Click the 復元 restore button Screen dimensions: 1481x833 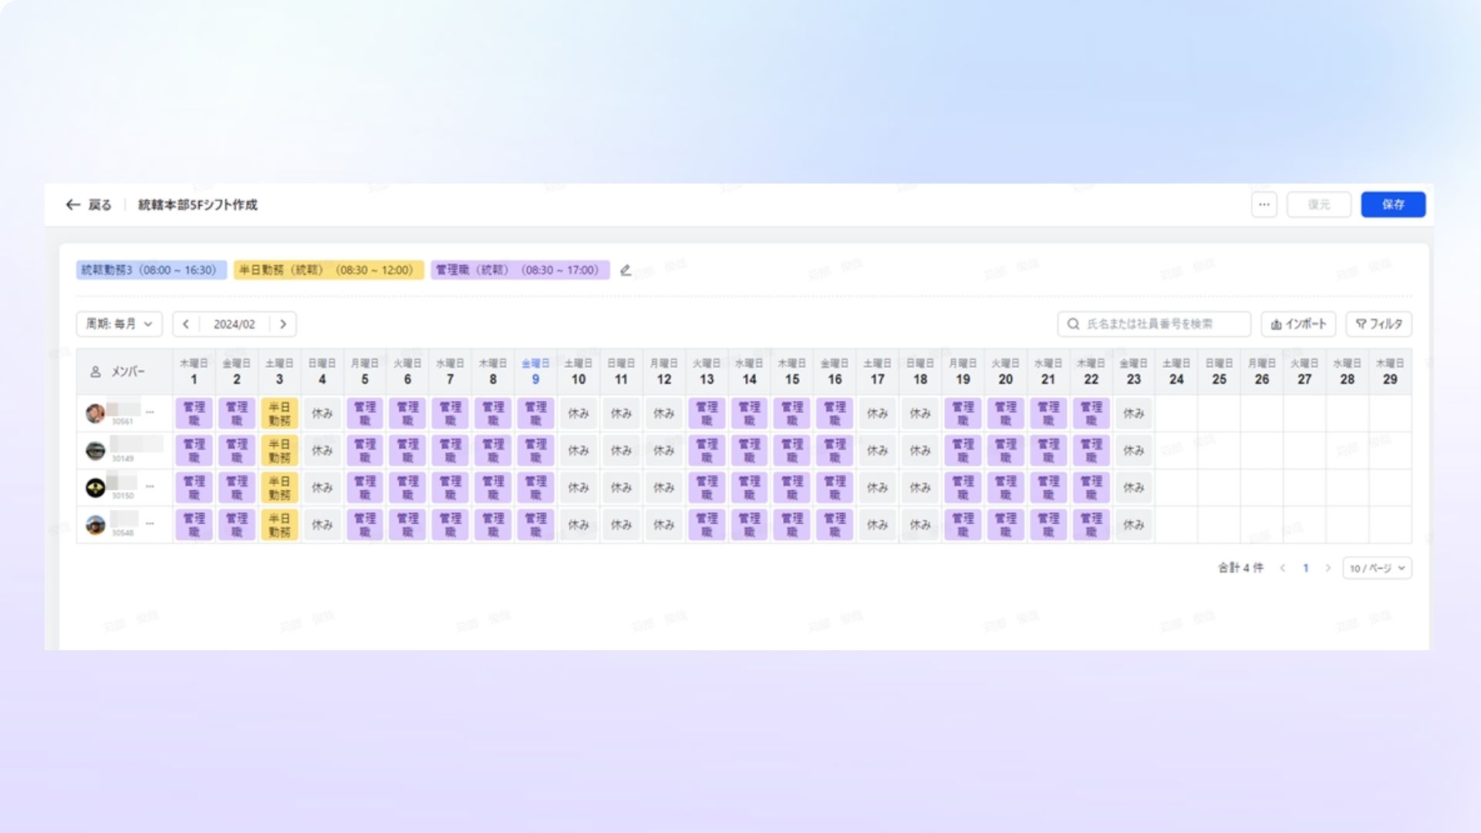pos(1318,204)
